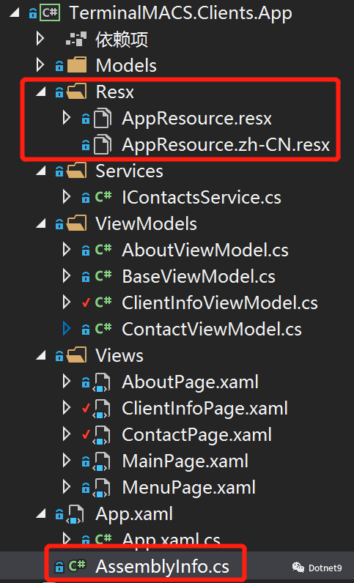Collapse the TerminalMACS.Clients.App project node
Viewport: 354px width, 583px height.
click(x=14, y=13)
